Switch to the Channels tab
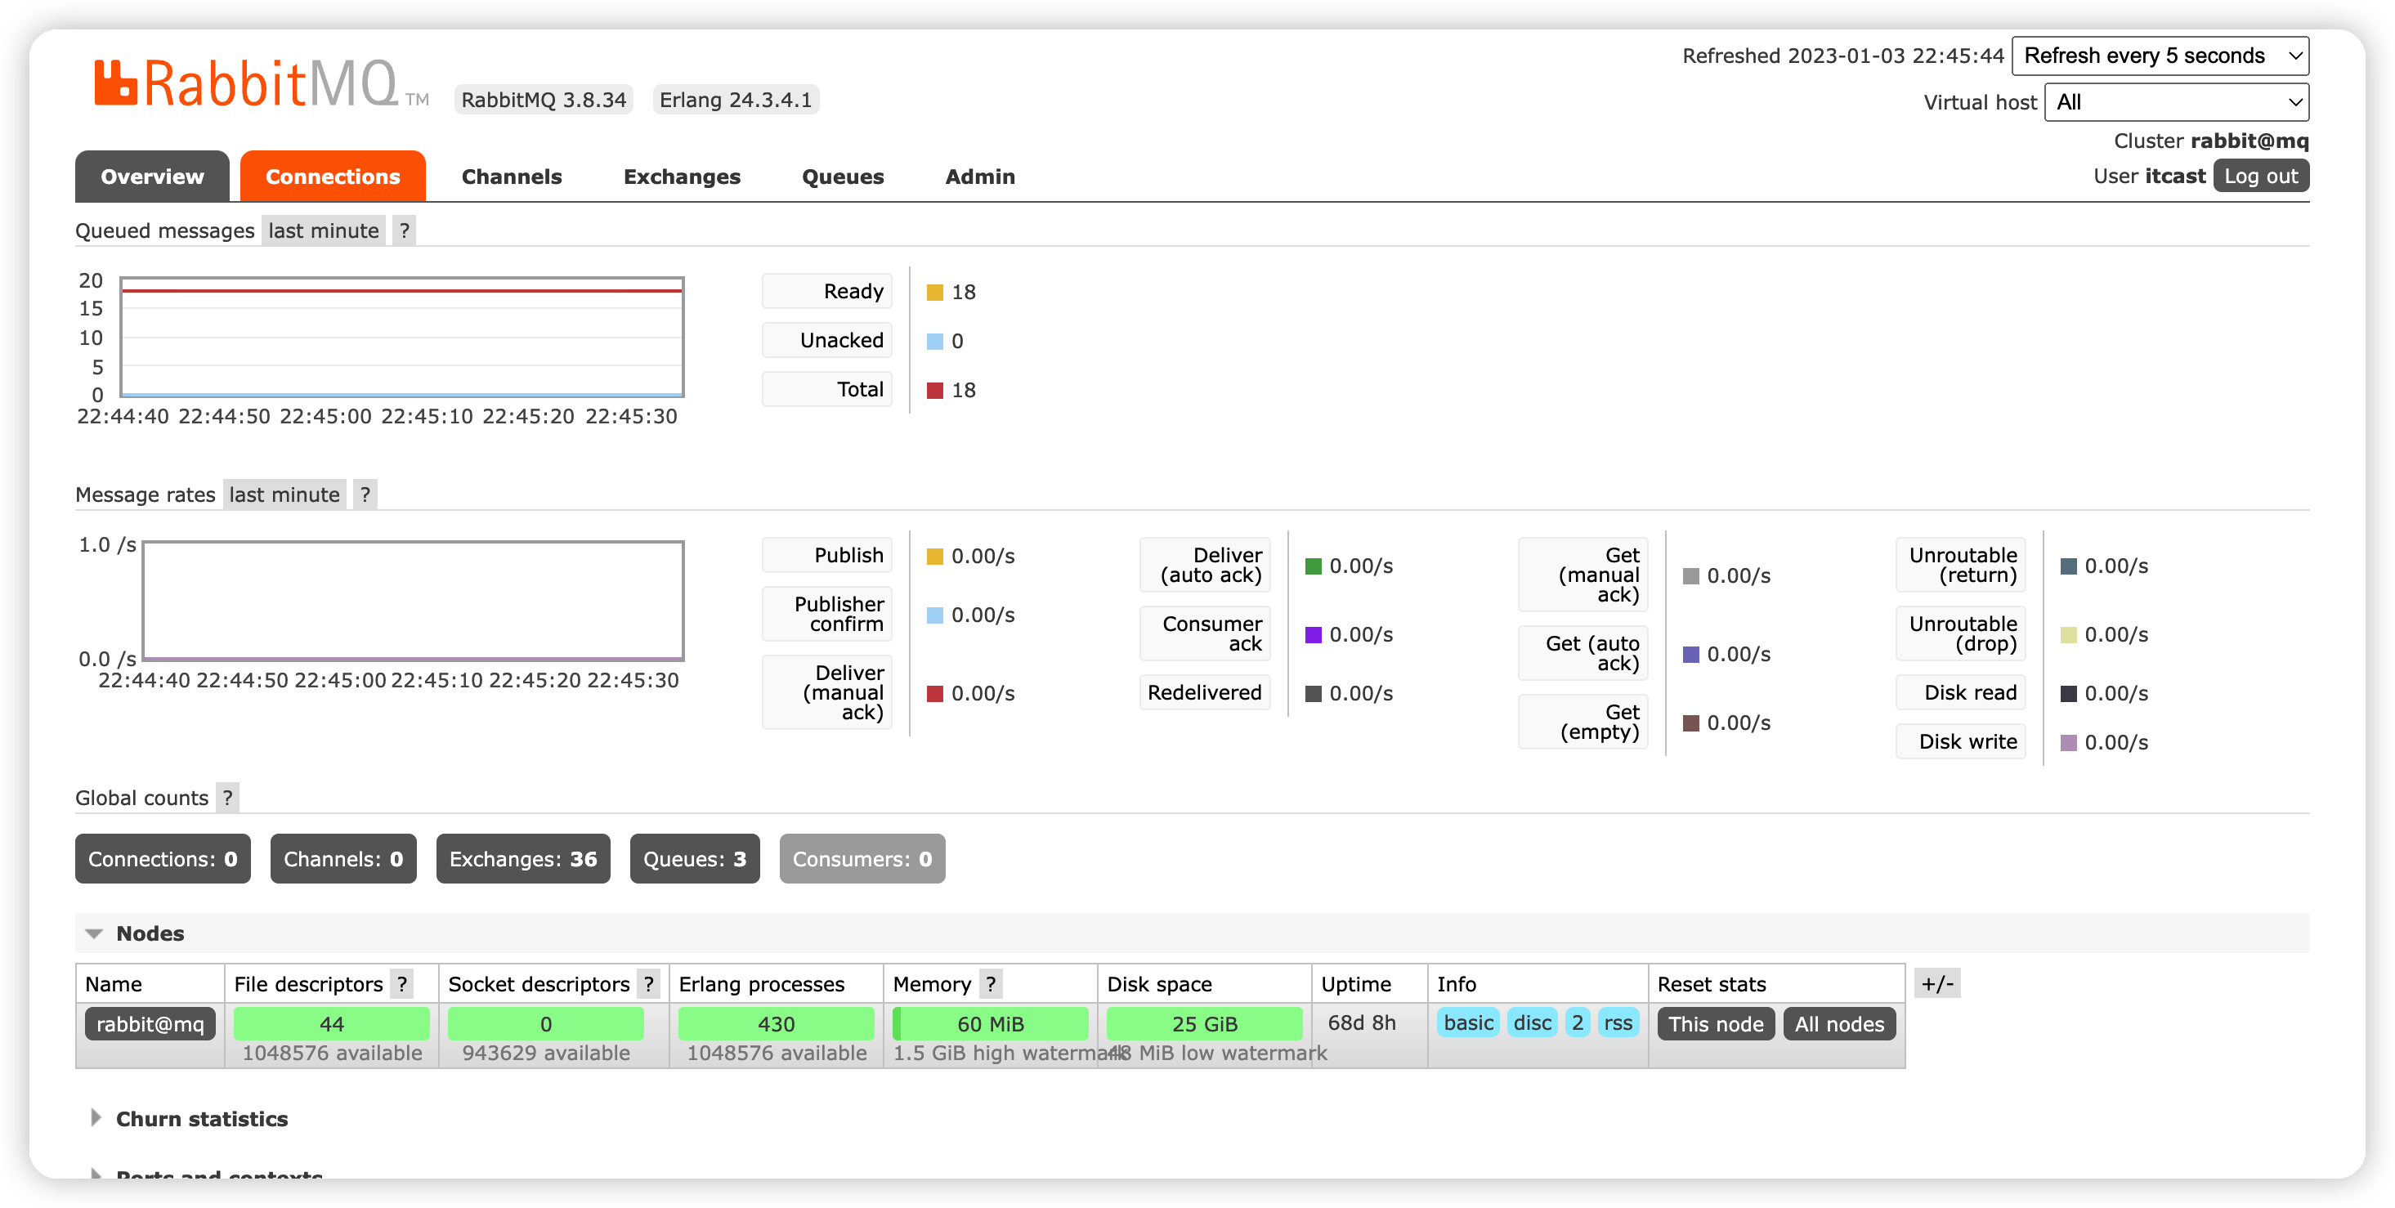The height and width of the screenshot is (1208, 2395). click(x=512, y=177)
